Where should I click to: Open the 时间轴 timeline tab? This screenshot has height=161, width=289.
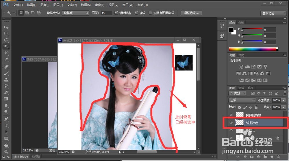pyautogui.click(x=36, y=157)
